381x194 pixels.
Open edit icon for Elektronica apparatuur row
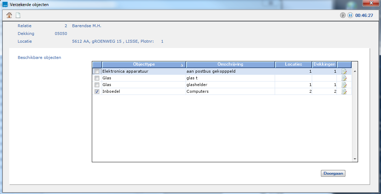(x=344, y=72)
